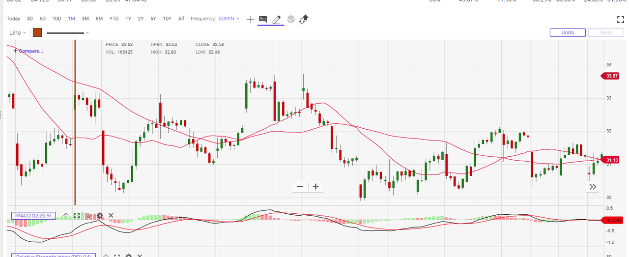Click the OPEN: 32.64 readout

click(164, 44)
